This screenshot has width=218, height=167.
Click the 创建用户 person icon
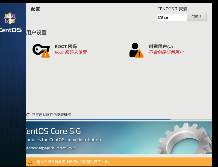(136, 50)
